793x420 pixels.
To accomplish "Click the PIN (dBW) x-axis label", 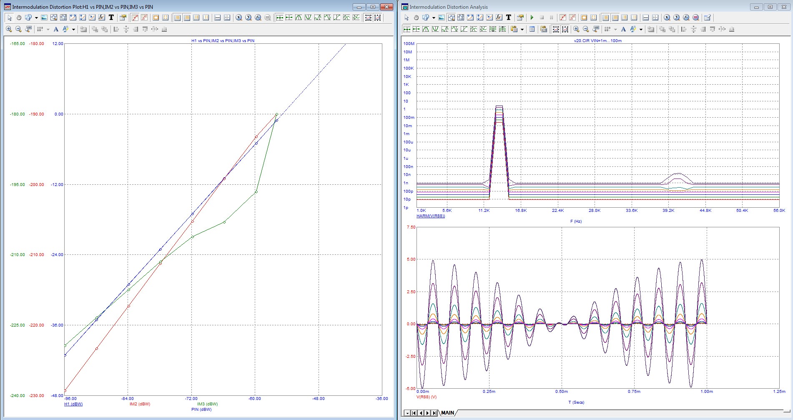I will click(201, 410).
